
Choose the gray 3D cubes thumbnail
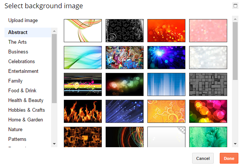pyautogui.click(x=208, y=84)
